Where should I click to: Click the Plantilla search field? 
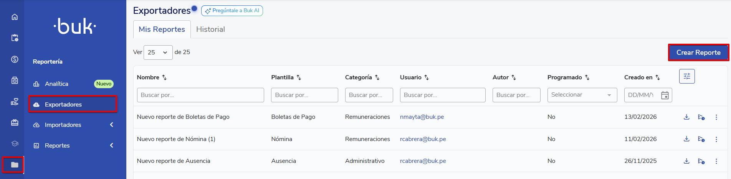click(304, 95)
